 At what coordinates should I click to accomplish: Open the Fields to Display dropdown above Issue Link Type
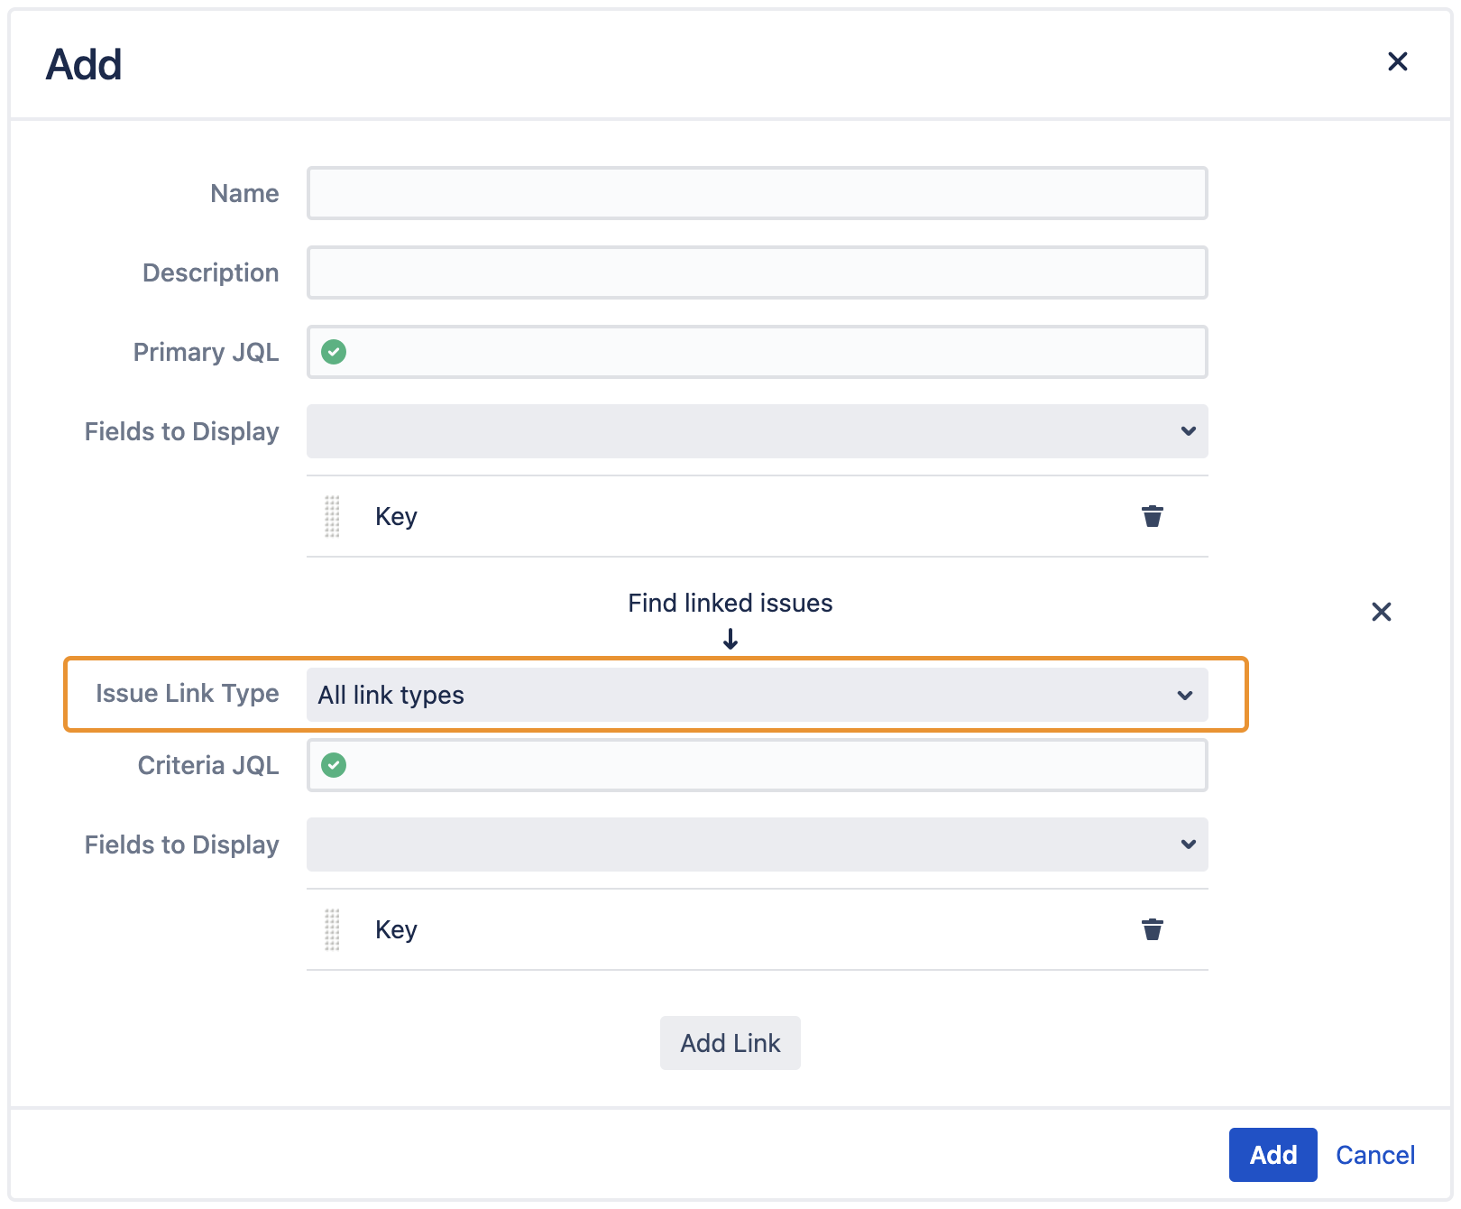[x=757, y=431]
